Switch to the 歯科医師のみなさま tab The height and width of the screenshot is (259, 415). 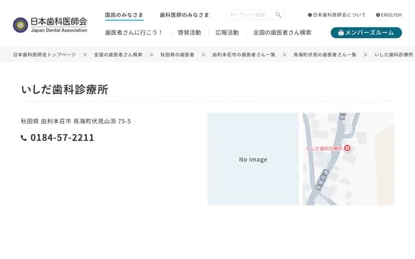pos(184,15)
